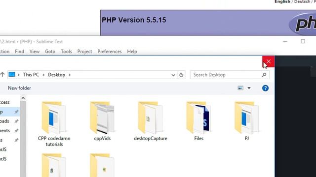316x177 pixels.
Task: Click the New folder button
Action: coord(19,88)
